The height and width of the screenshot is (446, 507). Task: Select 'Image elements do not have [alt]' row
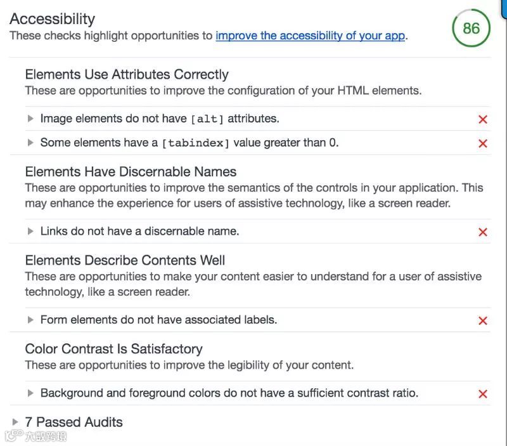160,119
